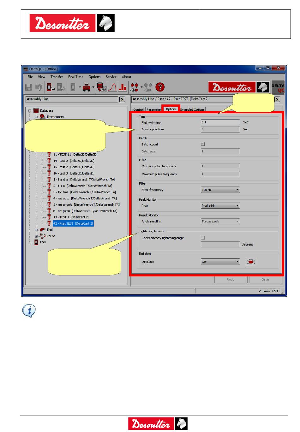Open the statistics bar-chart toolbar icon

click(123, 87)
